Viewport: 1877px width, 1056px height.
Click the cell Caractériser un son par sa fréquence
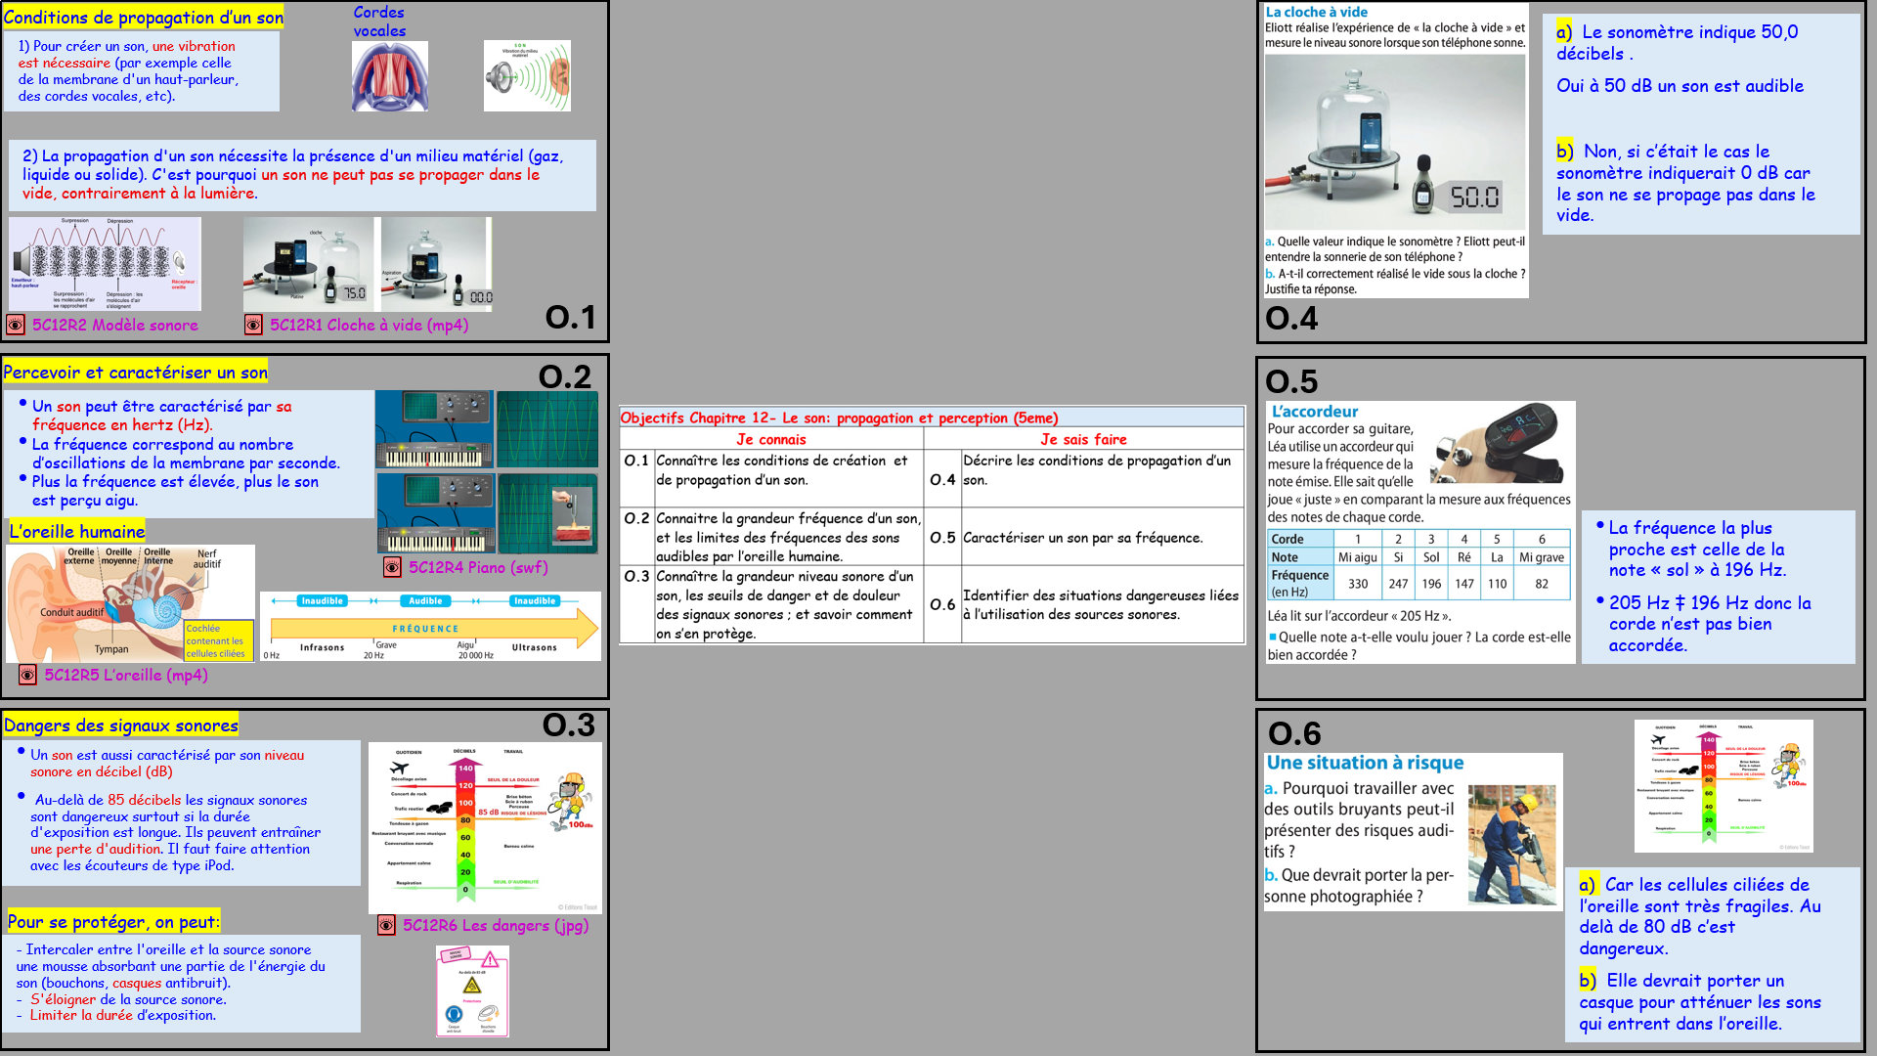[1103, 537]
